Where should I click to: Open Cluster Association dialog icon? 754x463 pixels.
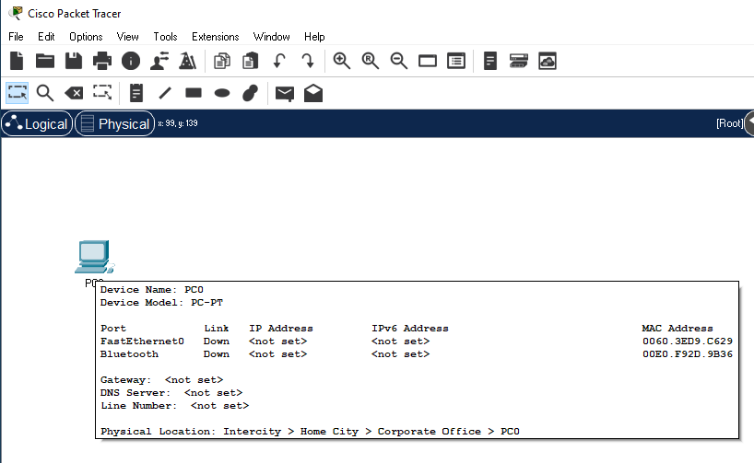[519, 61]
